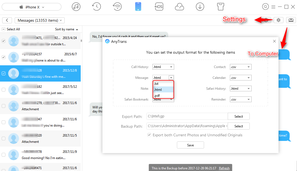Open the Reminder format dropdown
The height and width of the screenshot is (171, 297).
click(240, 99)
